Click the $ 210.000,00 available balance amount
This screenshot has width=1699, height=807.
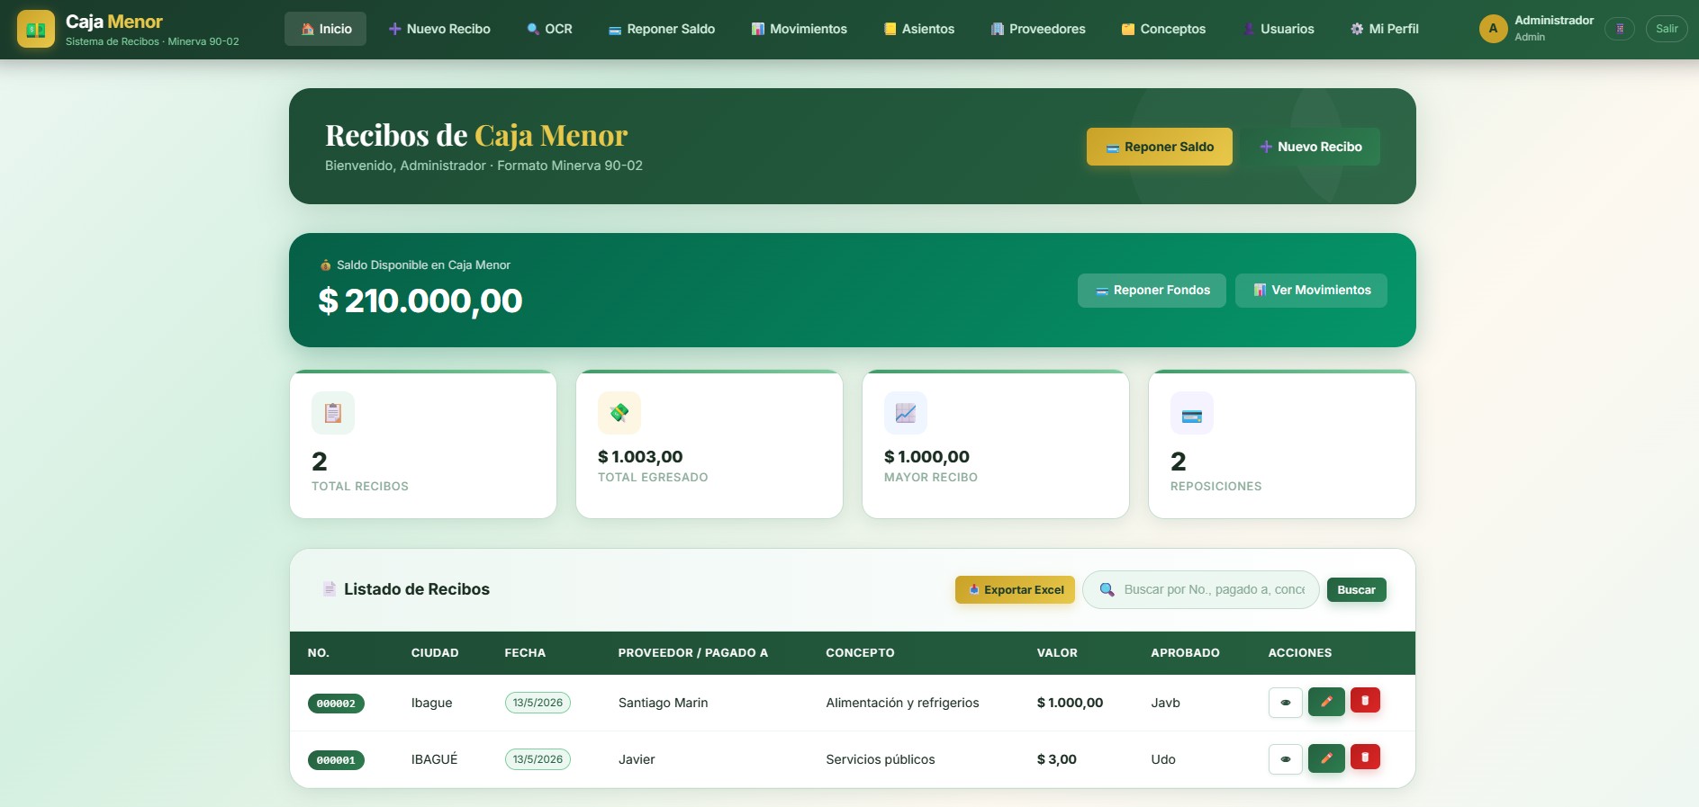(x=420, y=300)
